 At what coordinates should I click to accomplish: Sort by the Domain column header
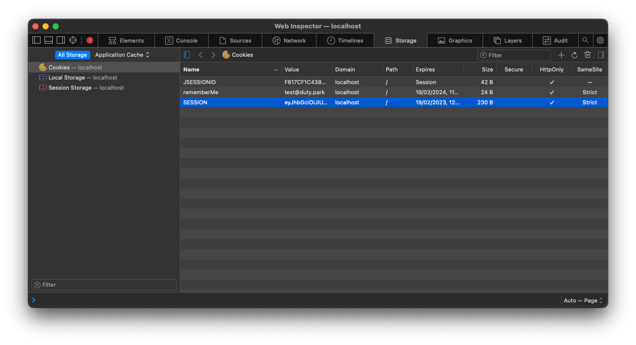point(357,69)
